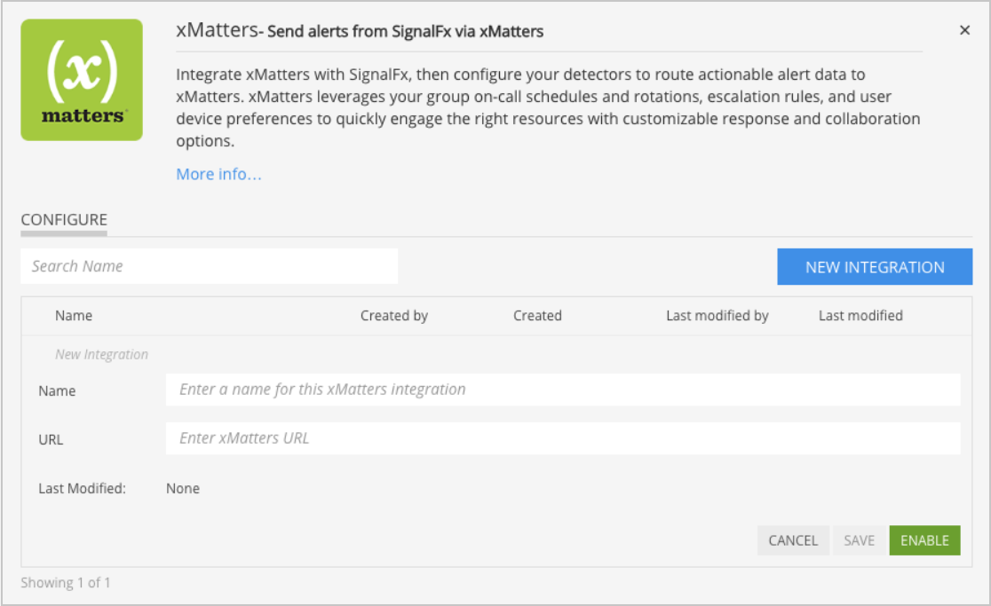Click the Showing 1 of 1 text
Image resolution: width=991 pixels, height=606 pixels.
coord(66,583)
